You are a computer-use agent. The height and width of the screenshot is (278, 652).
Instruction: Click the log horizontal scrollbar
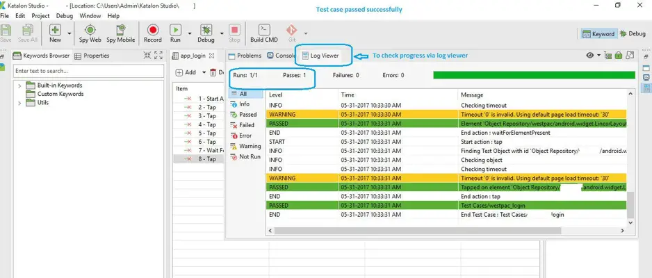click(x=417, y=230)
